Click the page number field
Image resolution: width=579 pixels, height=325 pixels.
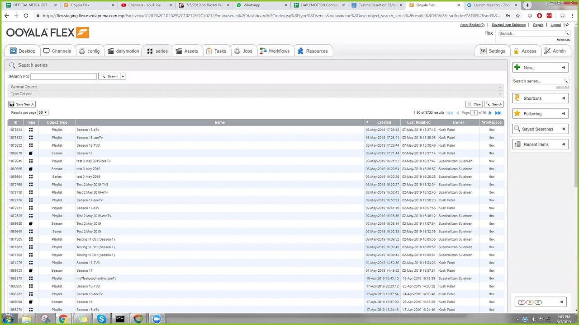pos(474,112)
